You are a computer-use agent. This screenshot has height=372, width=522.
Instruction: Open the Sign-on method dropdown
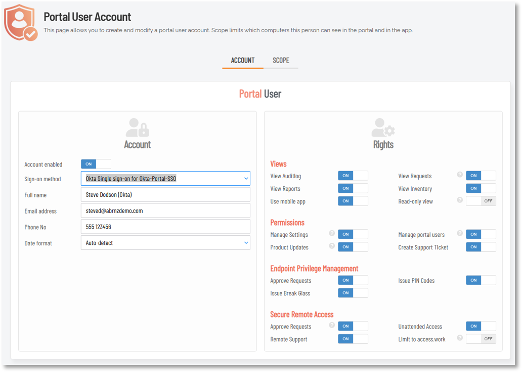click(165, 178)
